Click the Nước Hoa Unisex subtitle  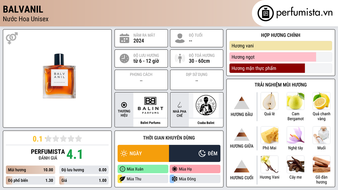coord(26,19)
